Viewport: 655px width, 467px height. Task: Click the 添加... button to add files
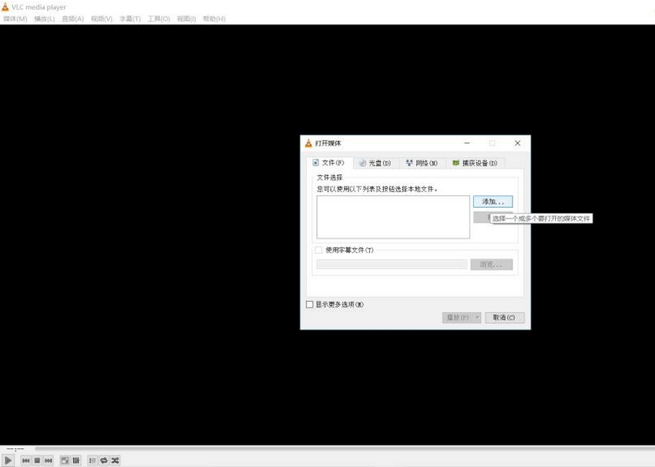493,201
